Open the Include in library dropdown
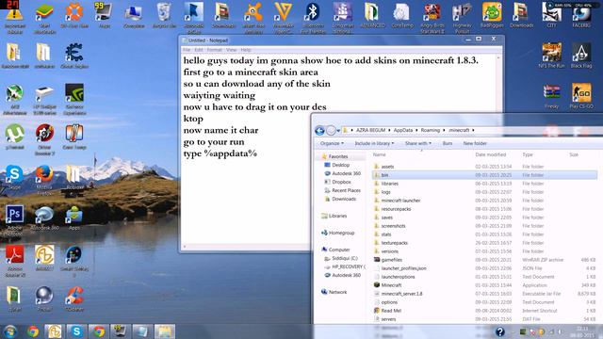The height and width of the screenshot is (339, 603). point(374,143)
